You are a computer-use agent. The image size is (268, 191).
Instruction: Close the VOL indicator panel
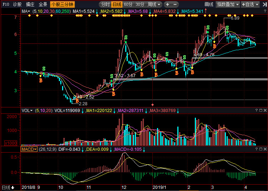click(264, 111)
